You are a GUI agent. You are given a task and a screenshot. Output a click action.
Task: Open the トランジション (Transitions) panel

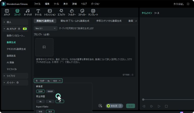coord(50,12)
